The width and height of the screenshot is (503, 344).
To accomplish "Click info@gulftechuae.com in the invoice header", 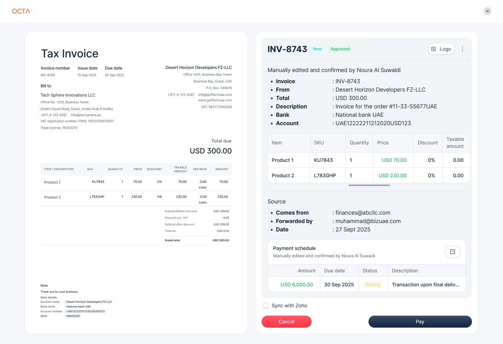I will click(x=215, y=95).
